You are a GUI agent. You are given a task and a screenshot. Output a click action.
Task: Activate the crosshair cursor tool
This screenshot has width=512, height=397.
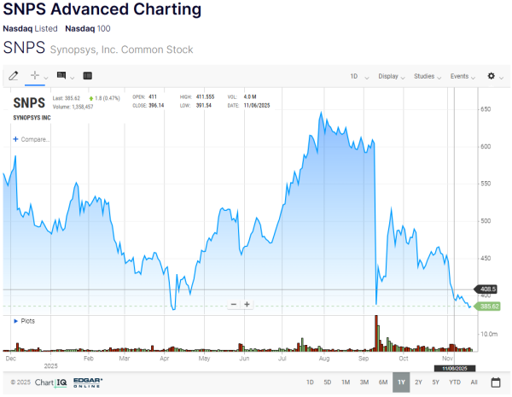pyautogui.click(x=35, y=76)
